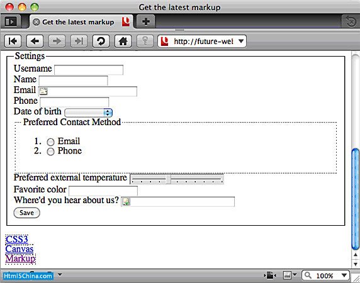Open the Html5China.com status dropdown arrow
The image size is (360, 283).
pyautogui.click(x=60, y=275)
